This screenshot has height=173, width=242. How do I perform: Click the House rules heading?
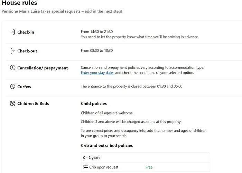tap(19, 3)
